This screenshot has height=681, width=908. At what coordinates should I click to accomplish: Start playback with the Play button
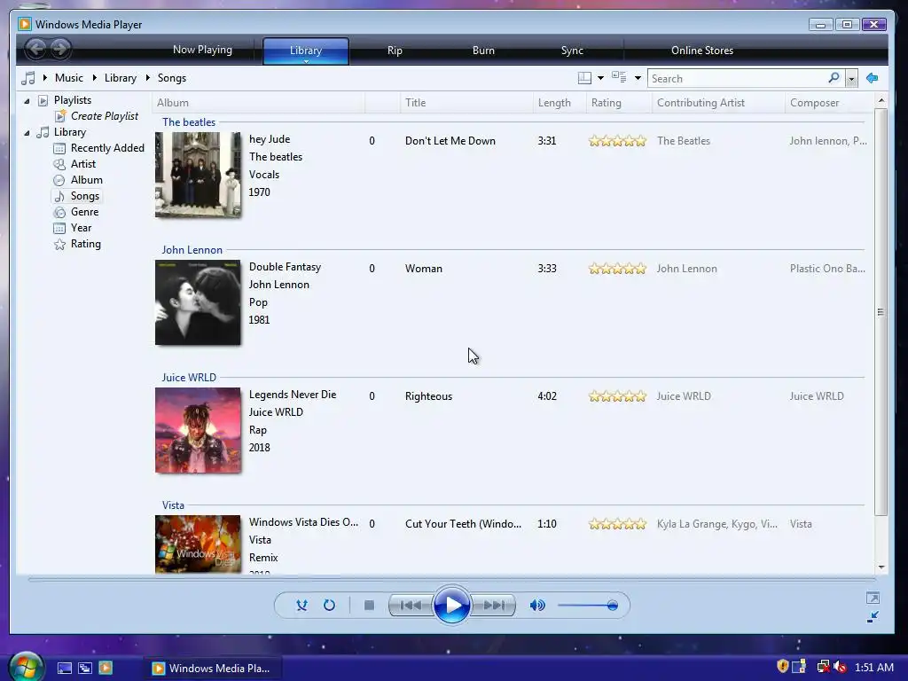(451, 605)
